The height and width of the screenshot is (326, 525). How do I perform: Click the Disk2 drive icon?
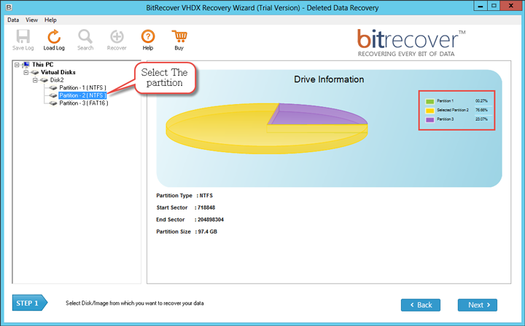[x=44, y=80]
